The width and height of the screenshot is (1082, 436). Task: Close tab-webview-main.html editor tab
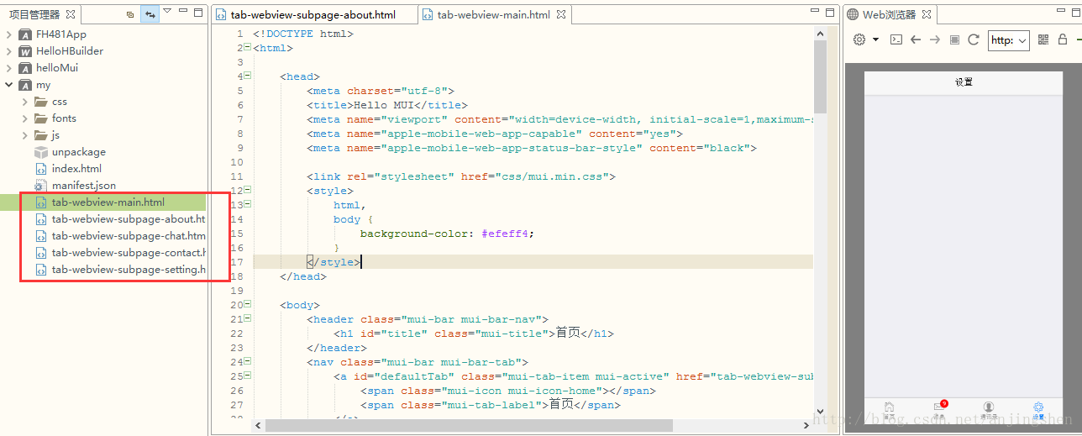[561, 14]
